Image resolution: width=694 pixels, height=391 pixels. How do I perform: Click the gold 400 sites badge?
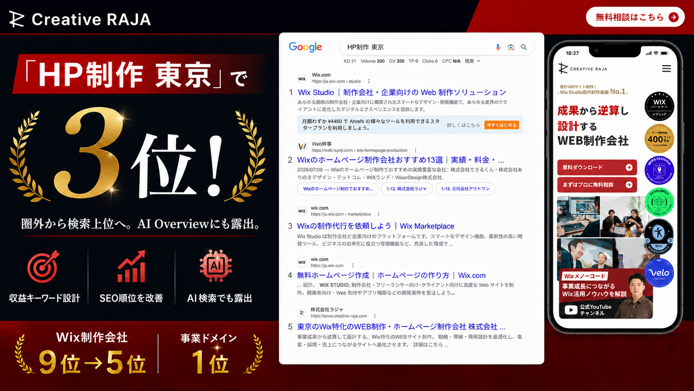(659, 138)
